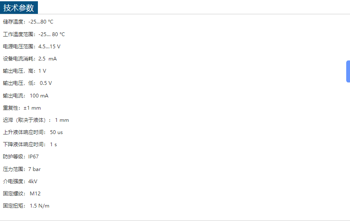
Task: Click the 输出电压，低 0.5 V entry
Action: tap(27, 83)
